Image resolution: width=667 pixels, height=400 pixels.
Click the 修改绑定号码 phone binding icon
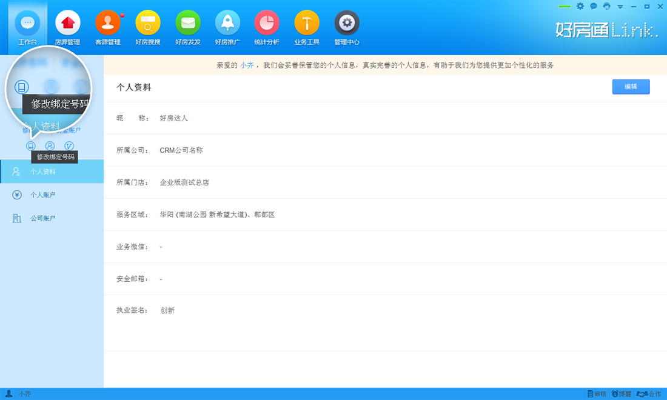pyautogui.click(x=32, y=145)
